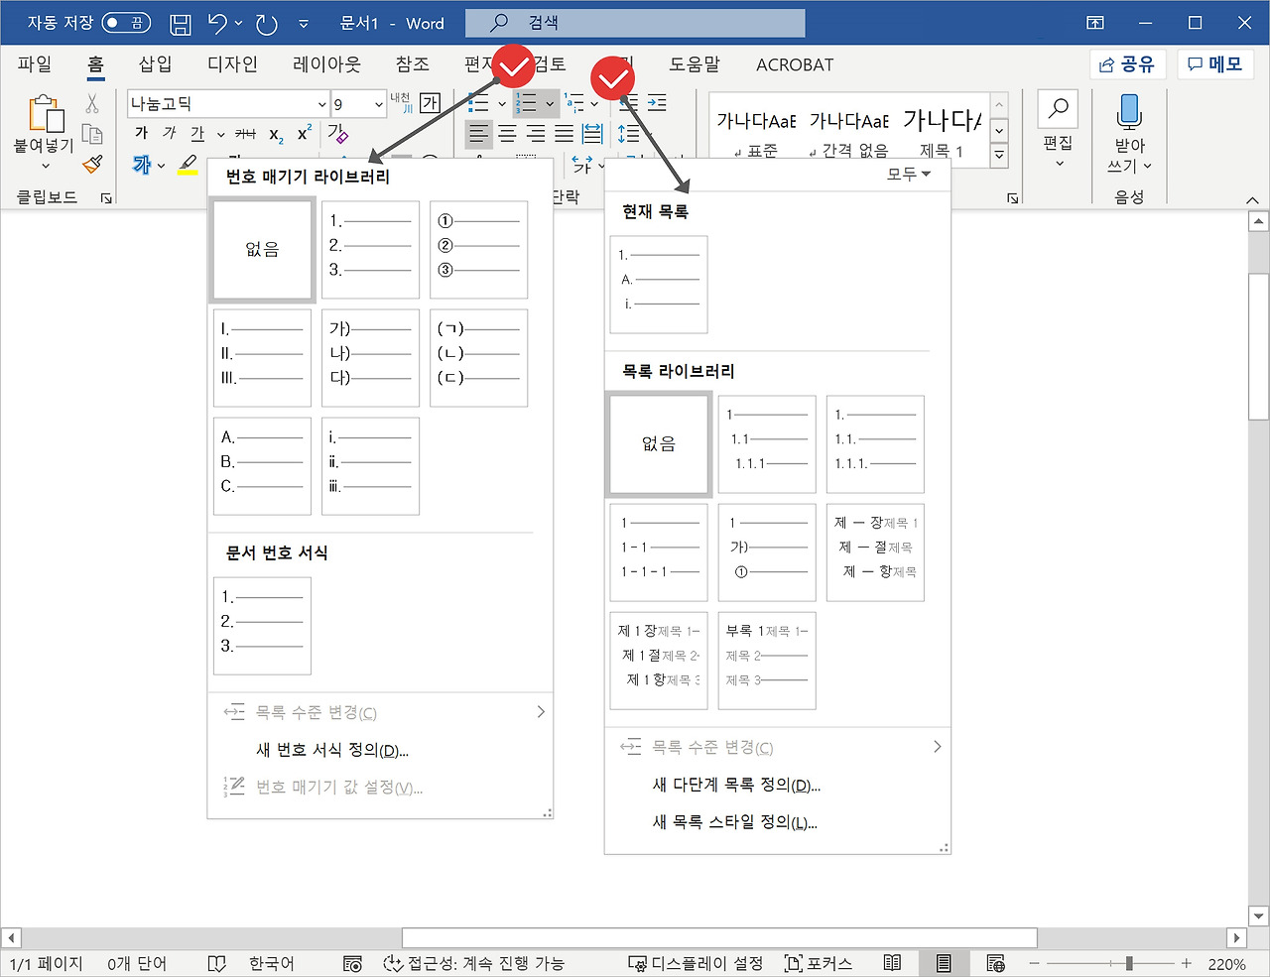Click the numbering list icon
This screenshot has height=977, width=1270.
(527, 103)
